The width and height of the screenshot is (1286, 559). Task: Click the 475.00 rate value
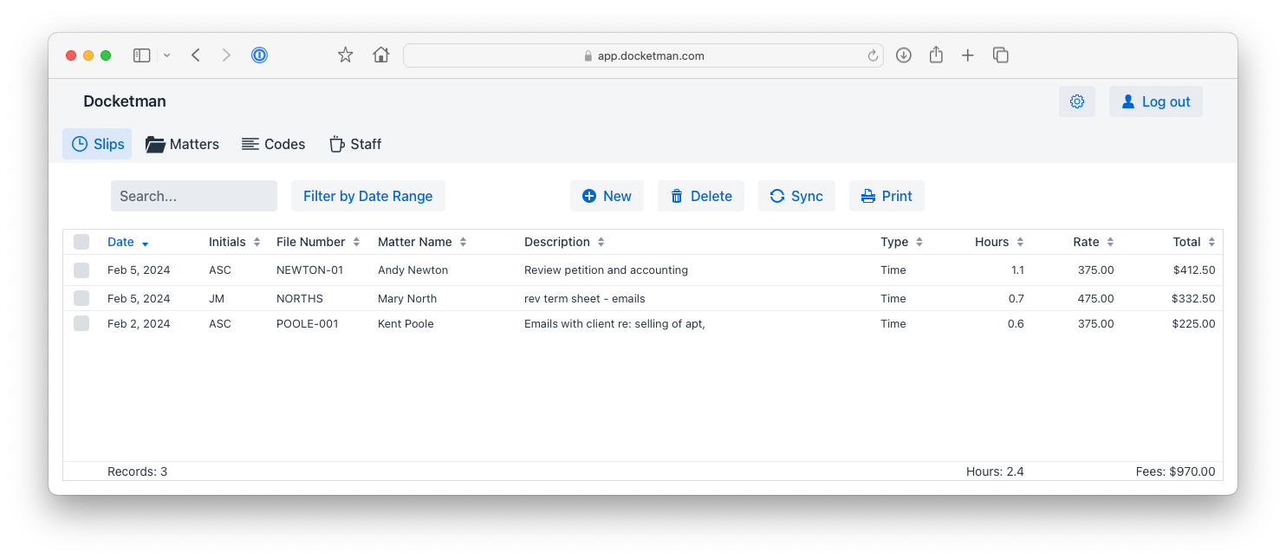[1096, 298]
